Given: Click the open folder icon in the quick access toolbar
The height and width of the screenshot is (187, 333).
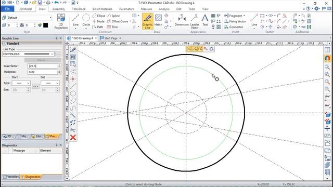Looking at the screenshot, I should (x=34, y=3).
